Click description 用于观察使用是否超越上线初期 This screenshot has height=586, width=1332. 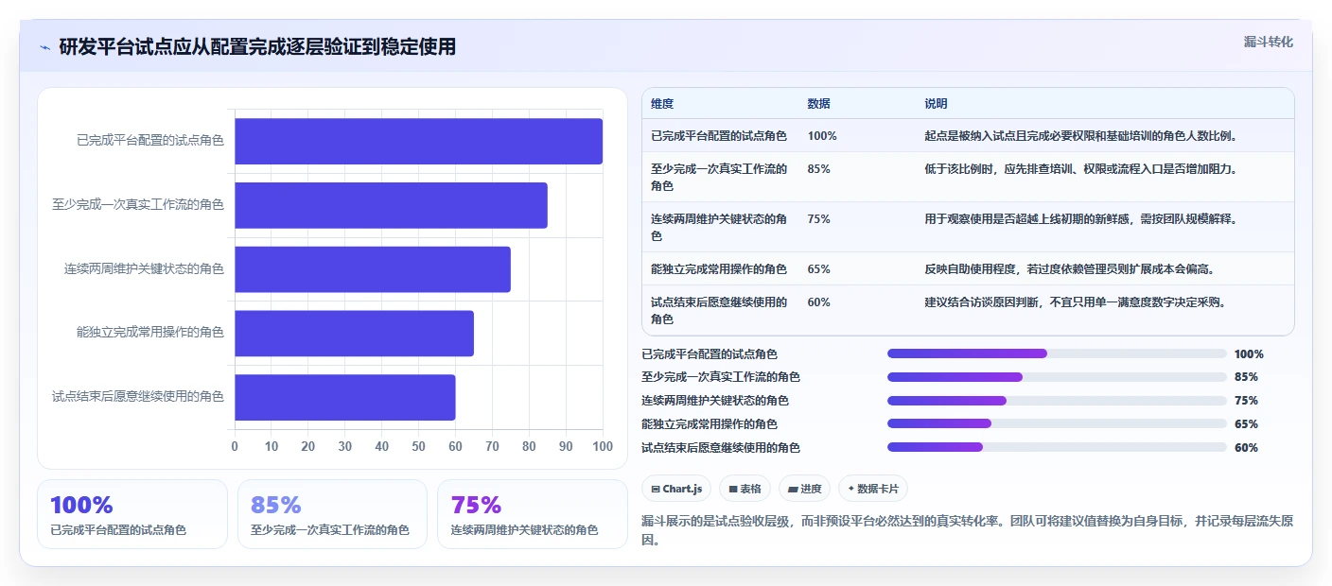click(1081, 219)
